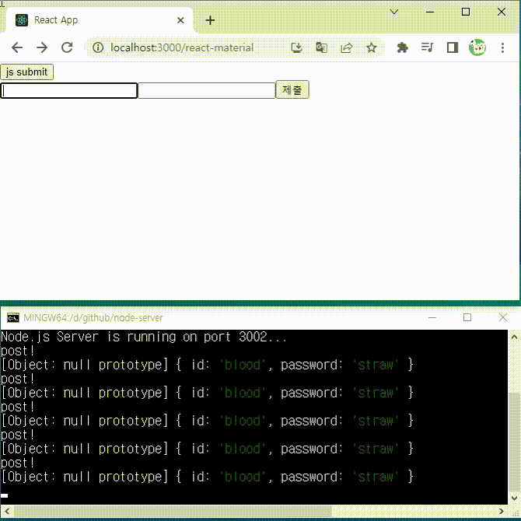This screenshot has width=521, height=521.
Task: Go forward with the browser forward arrow
Action: (42, 47)
